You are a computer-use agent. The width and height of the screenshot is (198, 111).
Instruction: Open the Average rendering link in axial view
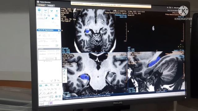[65, 48]
